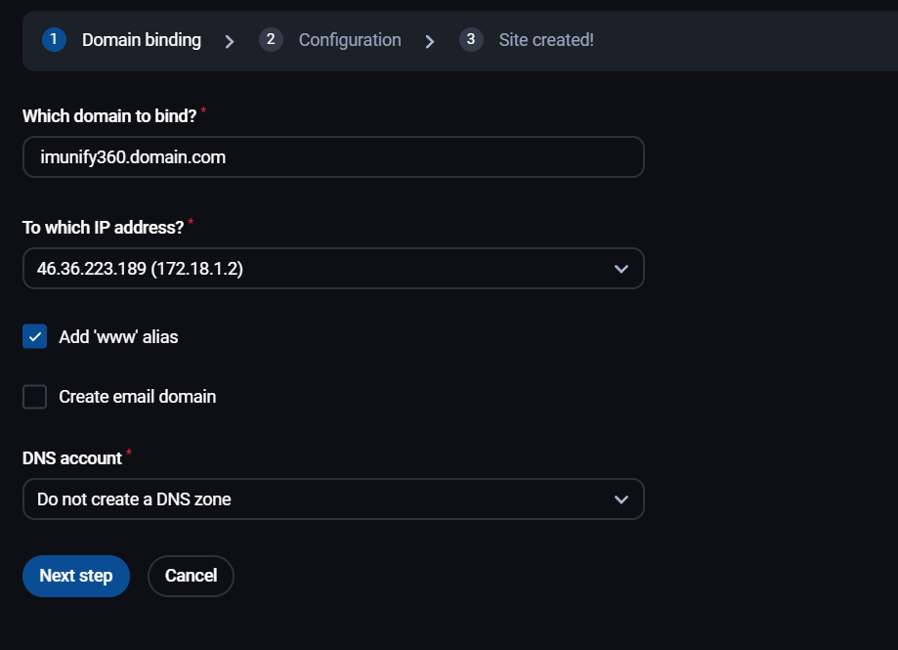
Task: Click the step 1 'Domain binding' circle badge
Action: [54, 40]
